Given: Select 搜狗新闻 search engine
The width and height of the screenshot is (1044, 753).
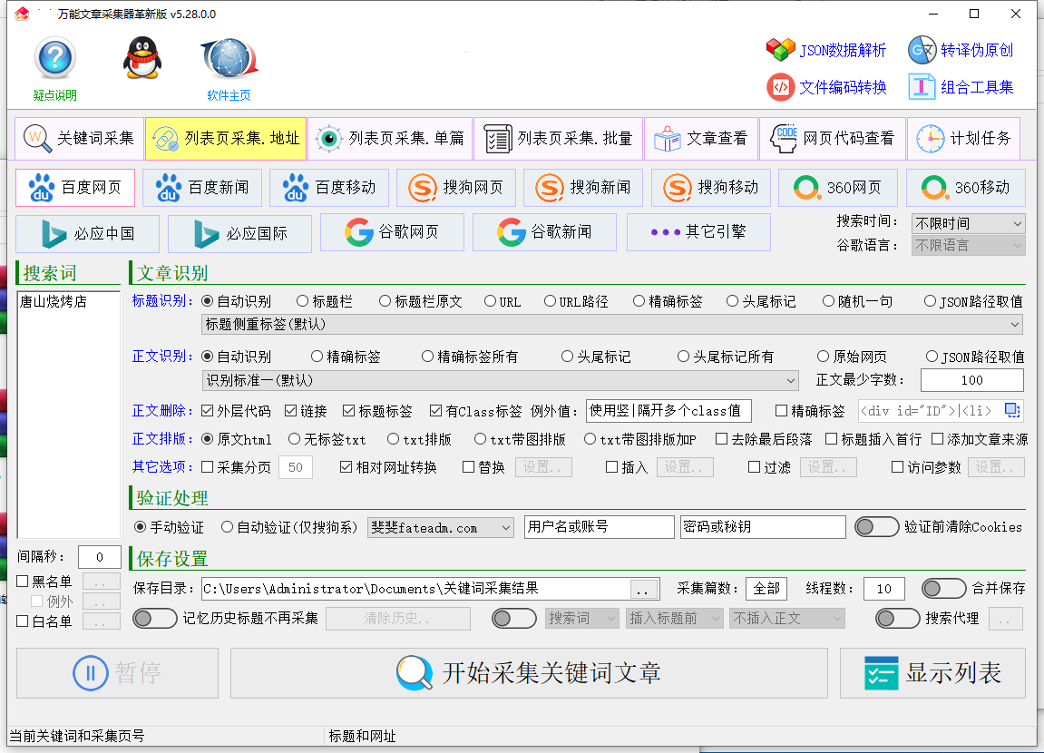Looking at the screenshot, I should coord(583,188).
